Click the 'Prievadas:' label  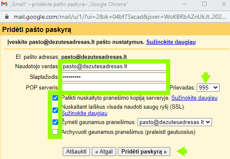(x=183, y=88)
